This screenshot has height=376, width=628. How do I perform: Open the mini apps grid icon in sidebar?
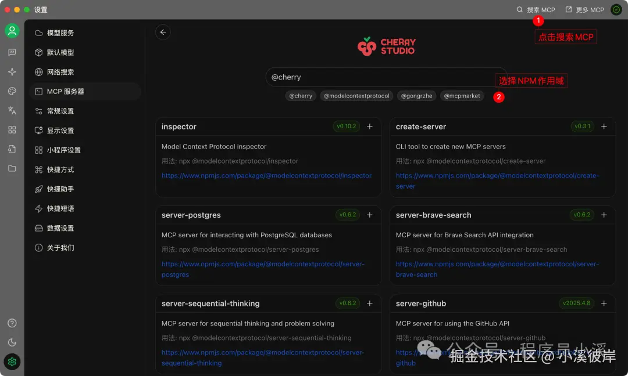12,130
